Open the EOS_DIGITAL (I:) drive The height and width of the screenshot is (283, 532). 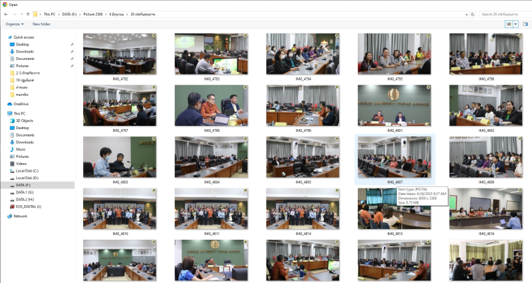29,206
